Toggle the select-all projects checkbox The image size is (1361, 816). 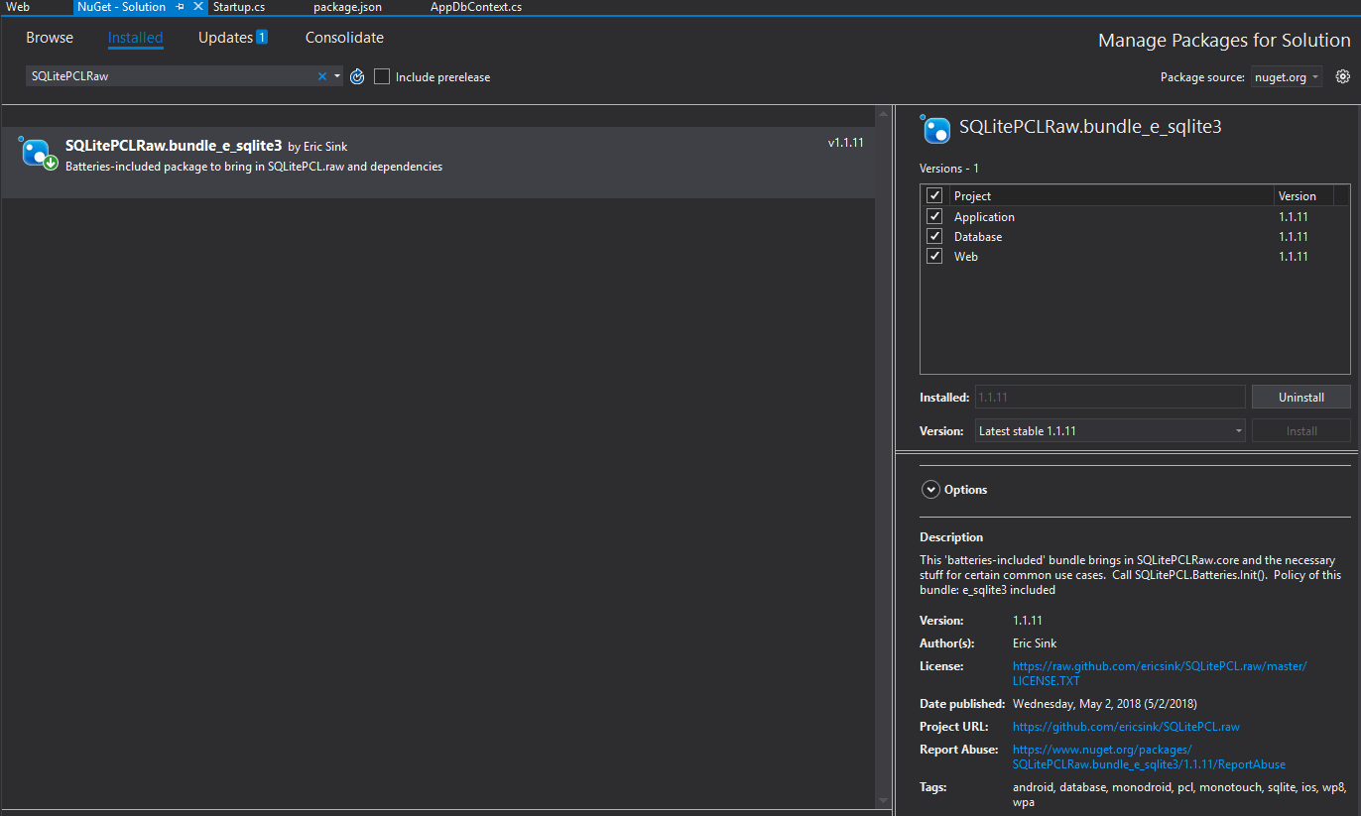click(x=934, y=195)
